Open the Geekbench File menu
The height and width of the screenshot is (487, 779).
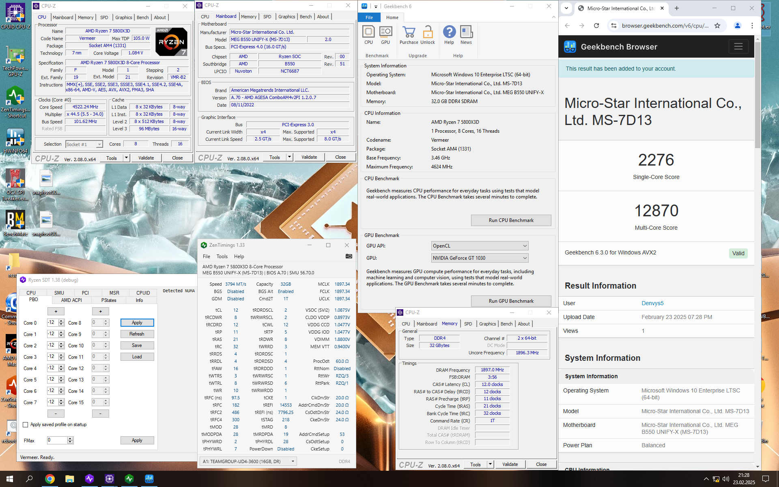pyautogui.click(x=369, y=17)
